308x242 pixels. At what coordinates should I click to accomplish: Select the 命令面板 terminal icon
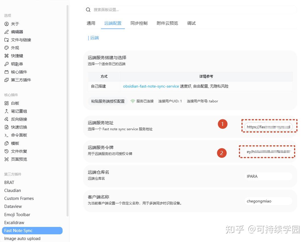coord(7,135)
